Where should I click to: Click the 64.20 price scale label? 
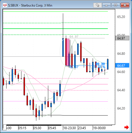[121, 108]
